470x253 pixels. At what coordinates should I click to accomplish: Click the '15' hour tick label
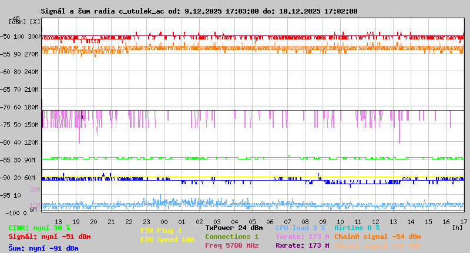[429, 222]
